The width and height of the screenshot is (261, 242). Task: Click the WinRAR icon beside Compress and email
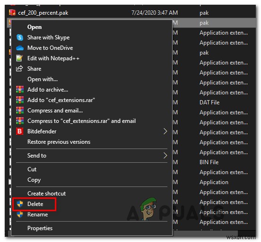pyautogui.click(x=20, y=111)
